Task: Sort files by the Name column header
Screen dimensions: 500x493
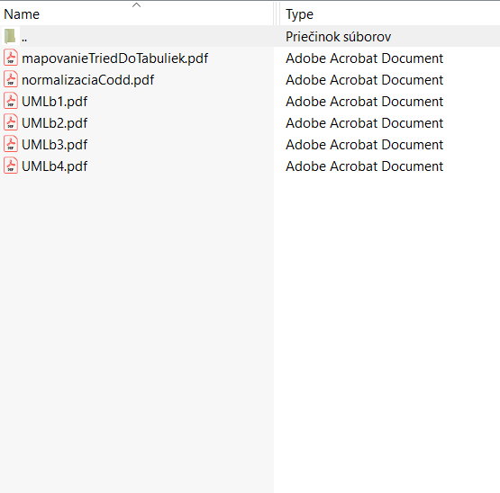Action: [22, 14]
